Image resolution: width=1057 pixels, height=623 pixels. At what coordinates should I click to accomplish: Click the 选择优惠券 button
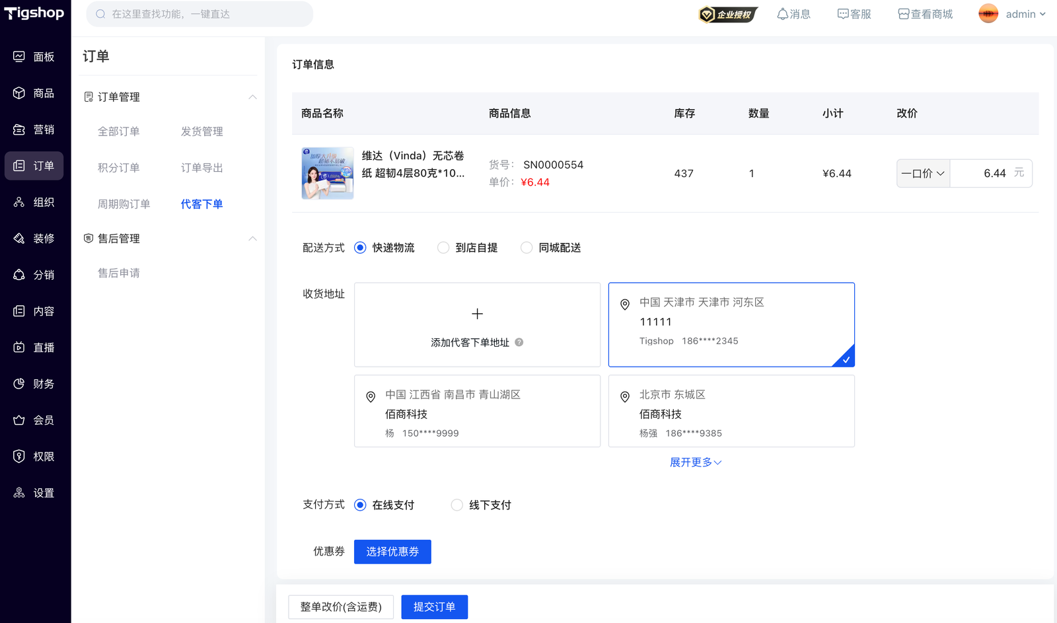click(392, 552)
